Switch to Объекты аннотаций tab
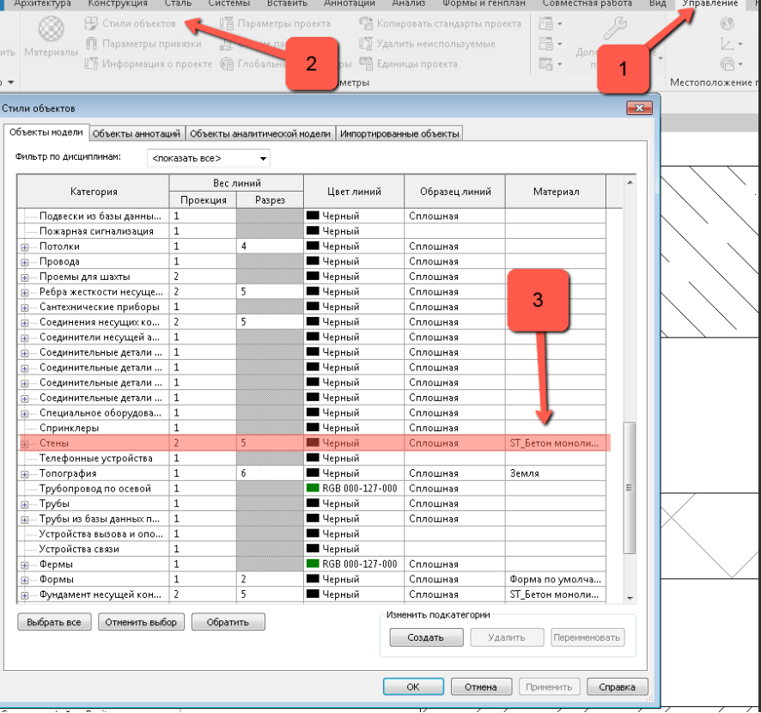This screenshot has height=713, width=761. (x=136, y=133)
